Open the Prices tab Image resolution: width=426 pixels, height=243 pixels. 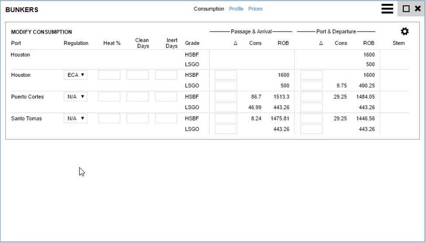click(x=255, y=9)
